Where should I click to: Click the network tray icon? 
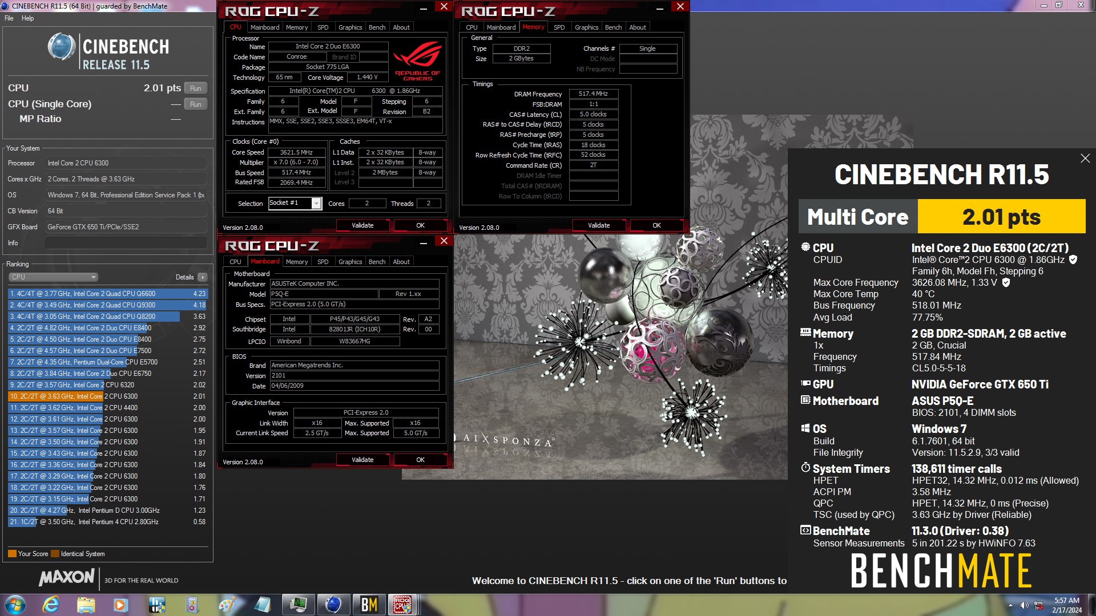[x=1039, y=605]
